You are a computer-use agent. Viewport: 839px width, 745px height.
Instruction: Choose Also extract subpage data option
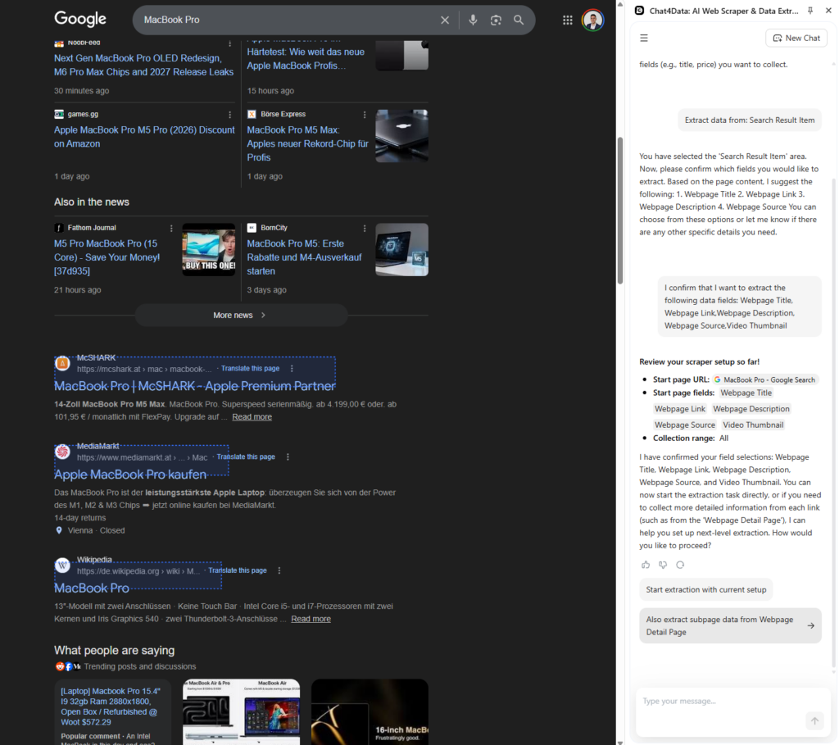click(x=730, y=625)
